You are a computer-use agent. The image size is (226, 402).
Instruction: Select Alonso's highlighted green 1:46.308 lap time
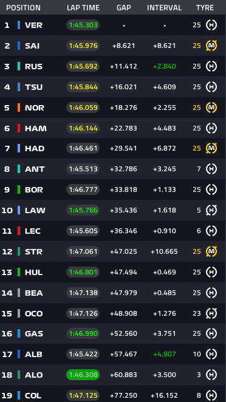[83, 375]
